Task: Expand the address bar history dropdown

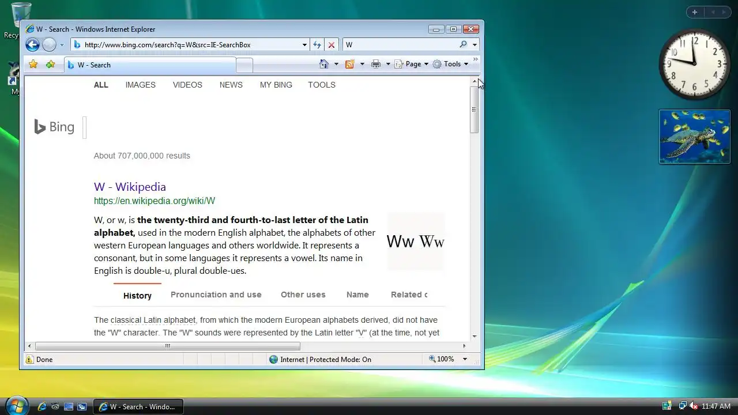Action: pyautogui.click(x=305, y=44)
